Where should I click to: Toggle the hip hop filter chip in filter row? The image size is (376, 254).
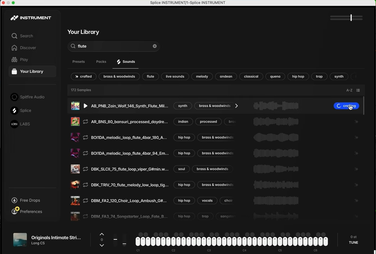click(298, 77)
